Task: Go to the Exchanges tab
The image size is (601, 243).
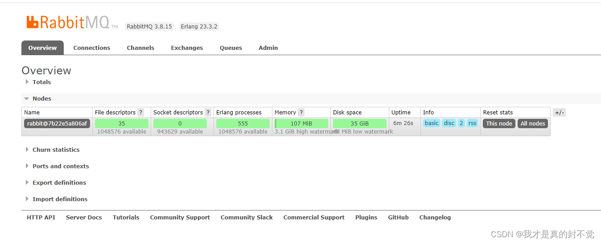Action: pyautogui.click(x=187, y=48)
